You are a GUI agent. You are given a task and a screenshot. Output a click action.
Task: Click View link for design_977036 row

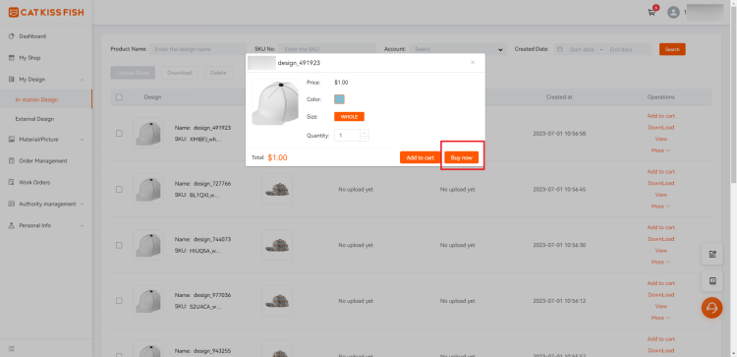(661, 306)
